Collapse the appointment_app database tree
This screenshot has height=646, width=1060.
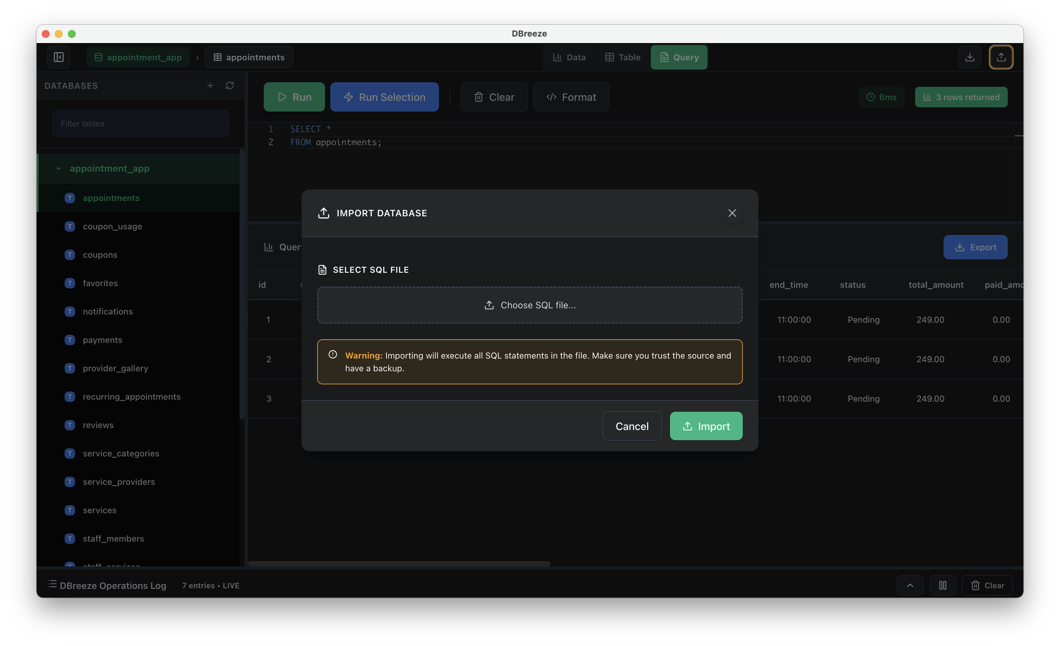click(58, 169)
